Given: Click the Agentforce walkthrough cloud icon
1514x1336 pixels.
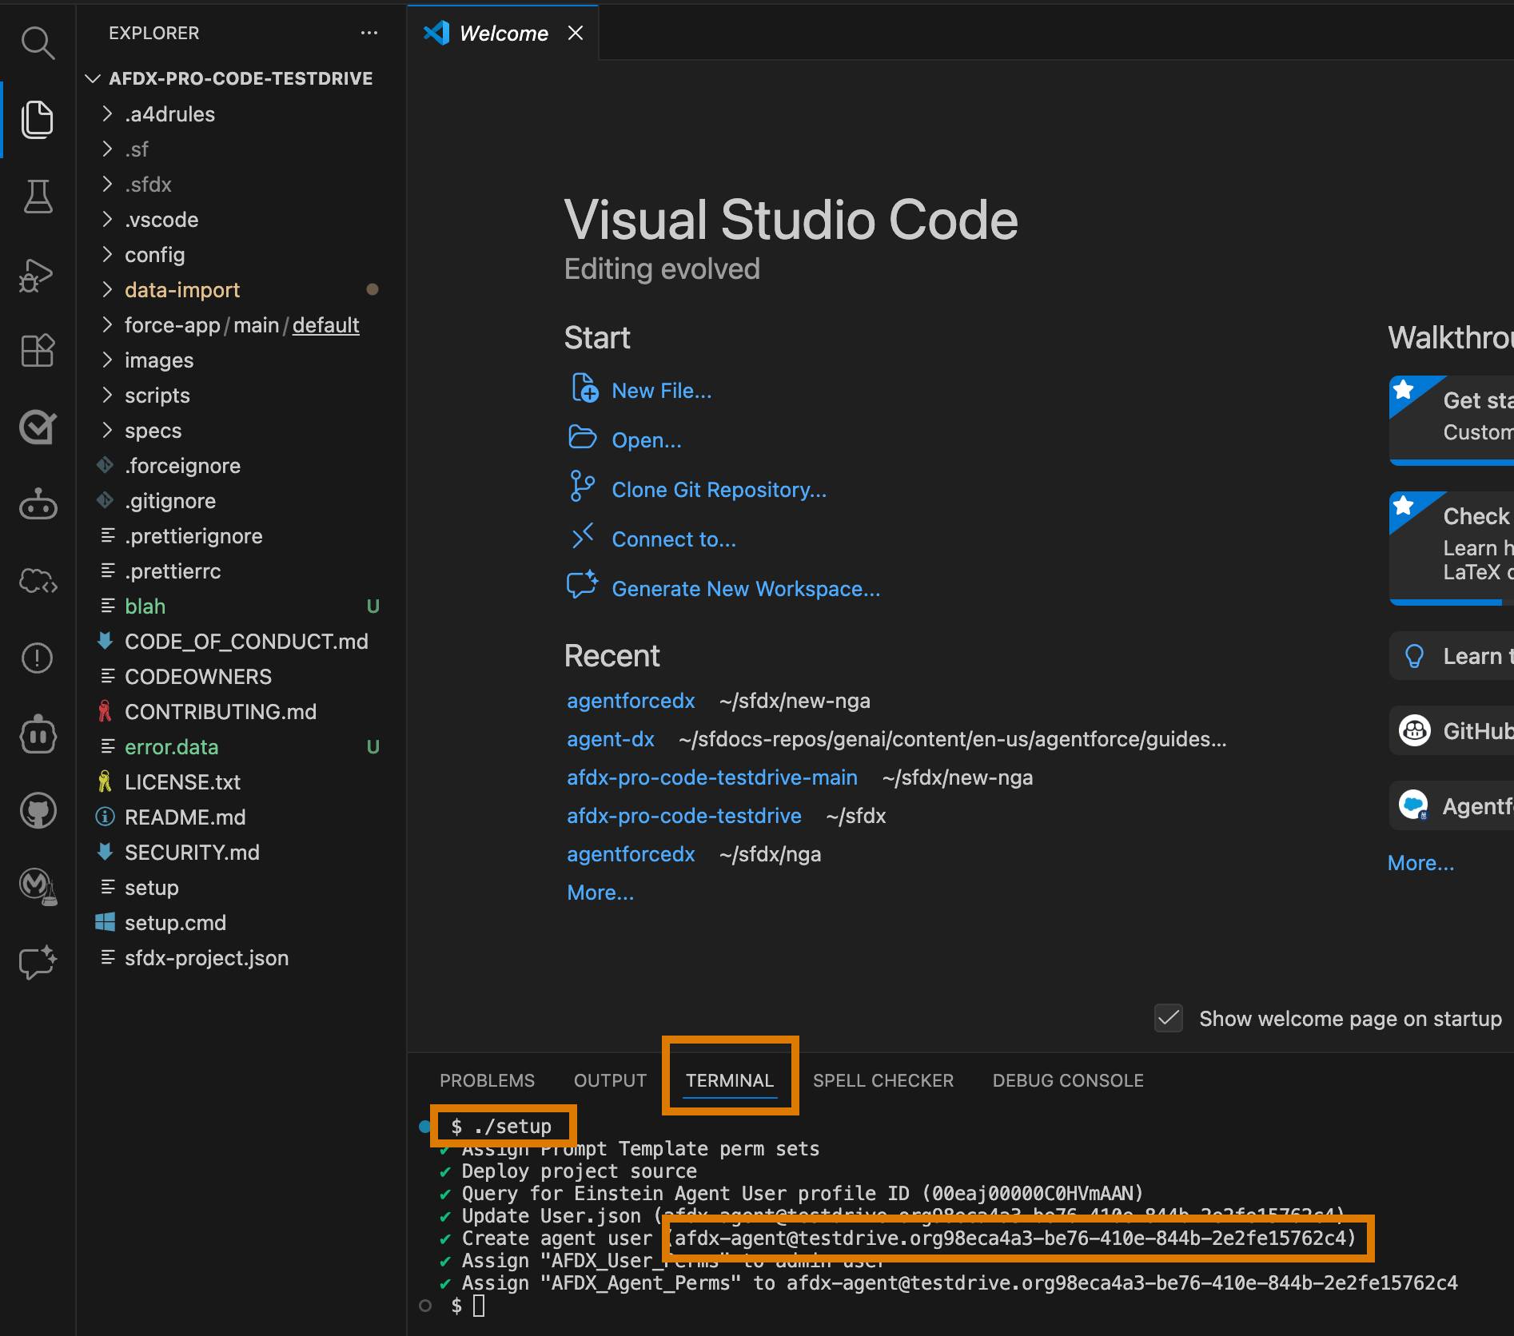Looking at the screenshot, I should tap(1414, 805).
